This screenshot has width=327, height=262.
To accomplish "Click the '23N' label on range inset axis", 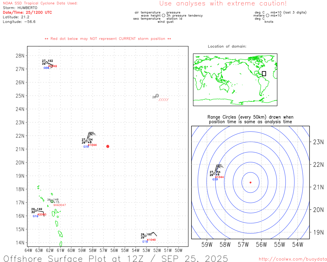I will coord(318,142).
